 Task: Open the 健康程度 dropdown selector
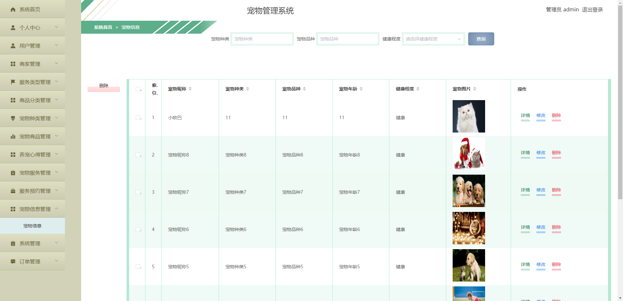[434, 39]
